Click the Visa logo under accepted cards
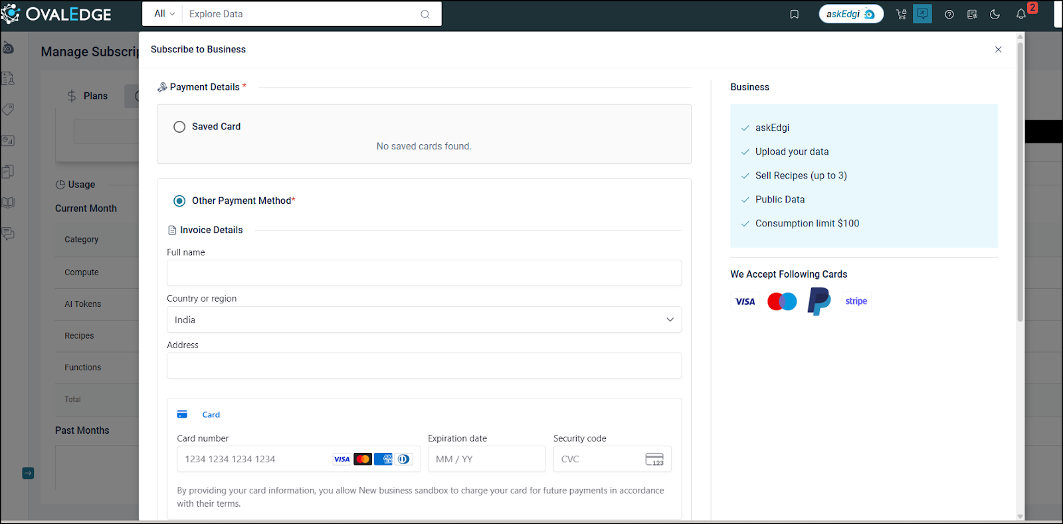1063x524 pixels. pyautogui.click(x=745, y=302)
